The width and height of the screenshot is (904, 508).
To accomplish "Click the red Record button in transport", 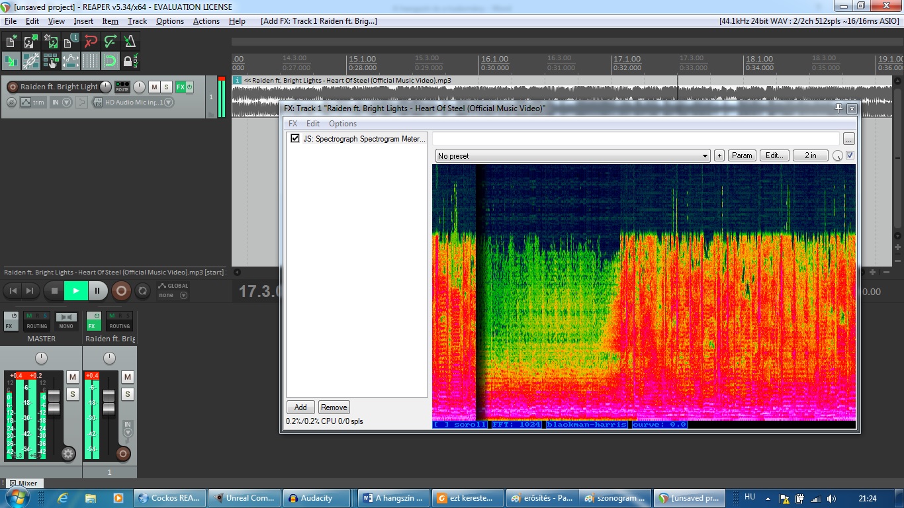I will [x=120, y=290].
